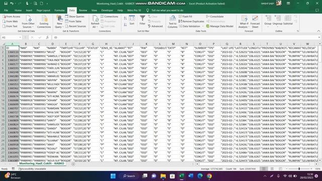Switch to Page Layout view in status bar

(x=272, y=169)
